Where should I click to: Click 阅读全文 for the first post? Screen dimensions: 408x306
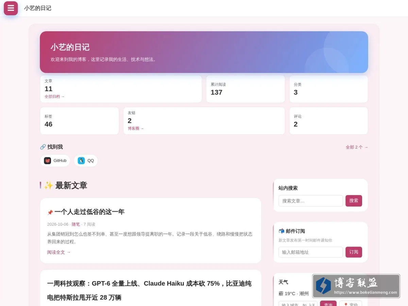click(59, 252)
